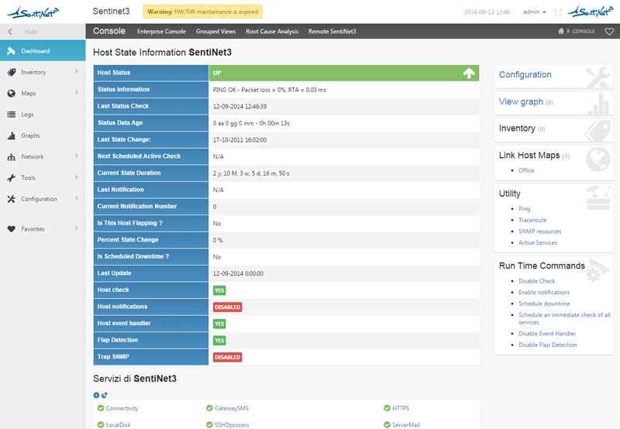The width and height of the screenshot is (620, 429).
Task: Expand the Network submenu arrow
Action: click(x=77, y=156)
